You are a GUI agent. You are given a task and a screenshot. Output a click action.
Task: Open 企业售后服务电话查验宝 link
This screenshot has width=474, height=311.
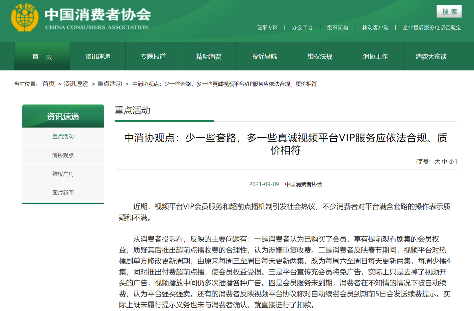coord(432,28)
